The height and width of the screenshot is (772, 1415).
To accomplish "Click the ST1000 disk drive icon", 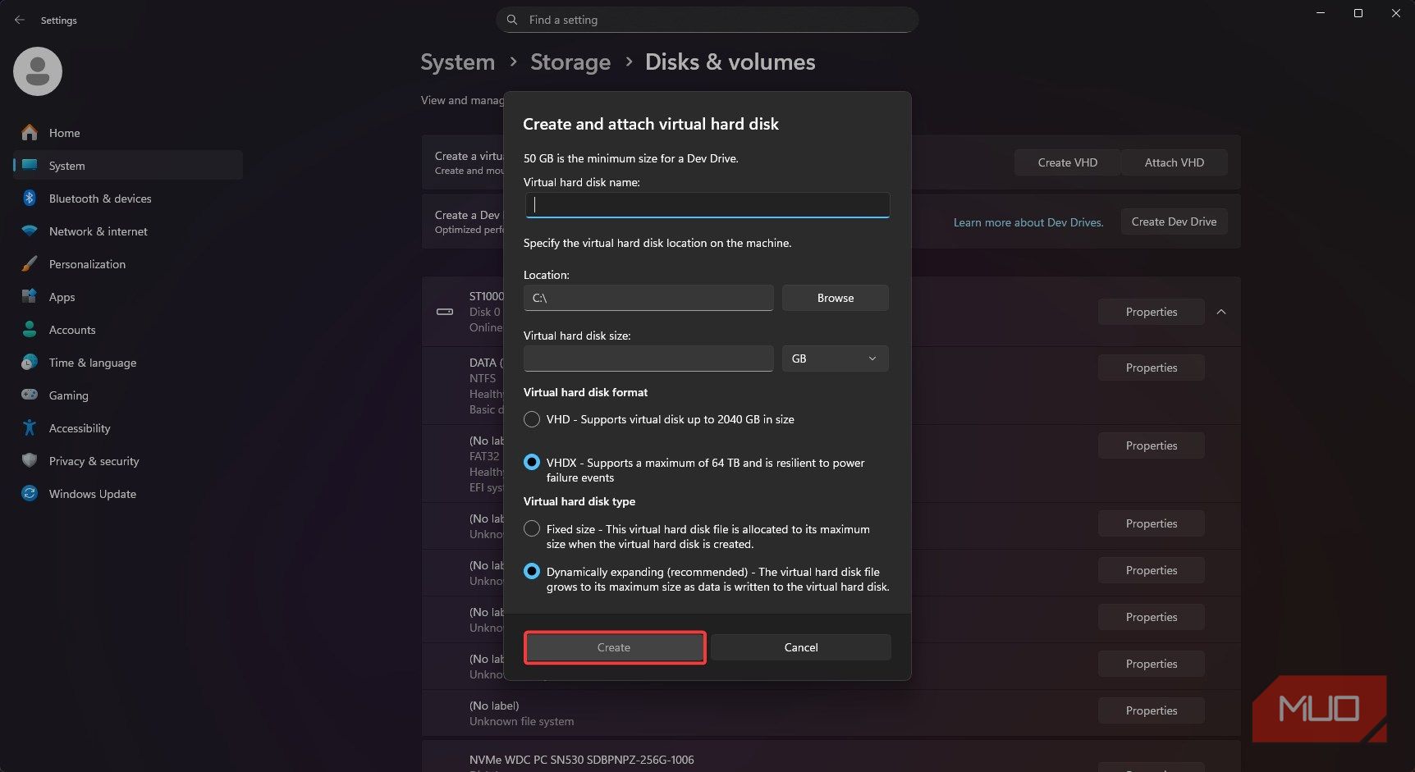I will click(445, 312).
